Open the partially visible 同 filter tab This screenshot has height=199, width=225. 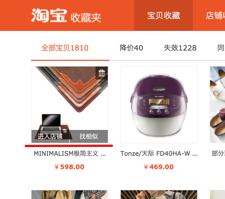221,48
